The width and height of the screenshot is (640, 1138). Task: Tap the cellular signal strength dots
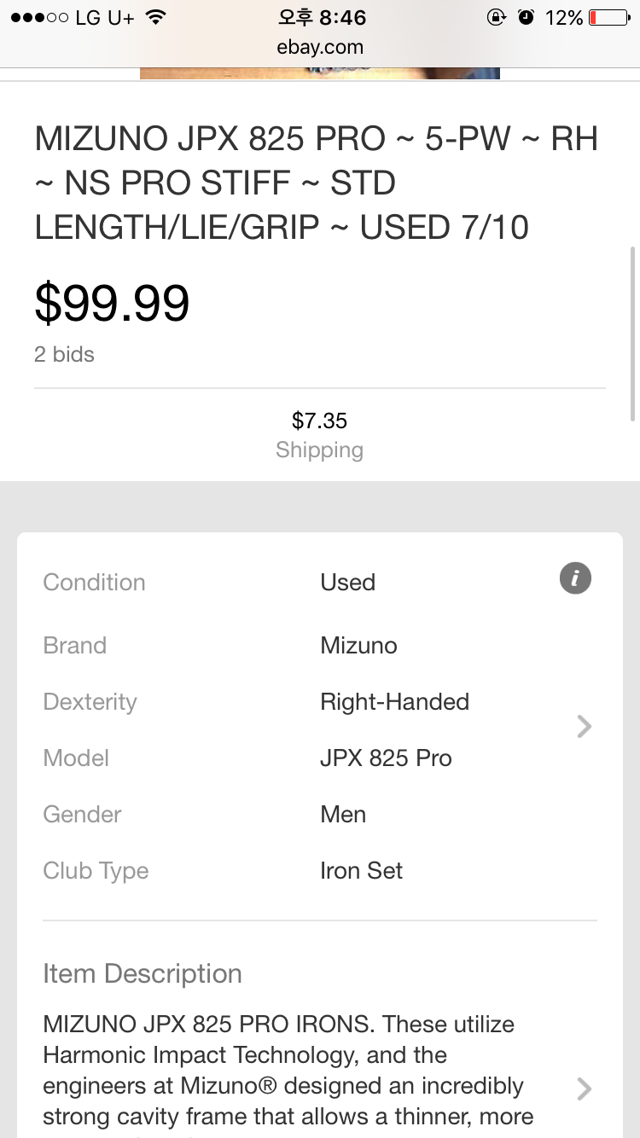(39, 17)
